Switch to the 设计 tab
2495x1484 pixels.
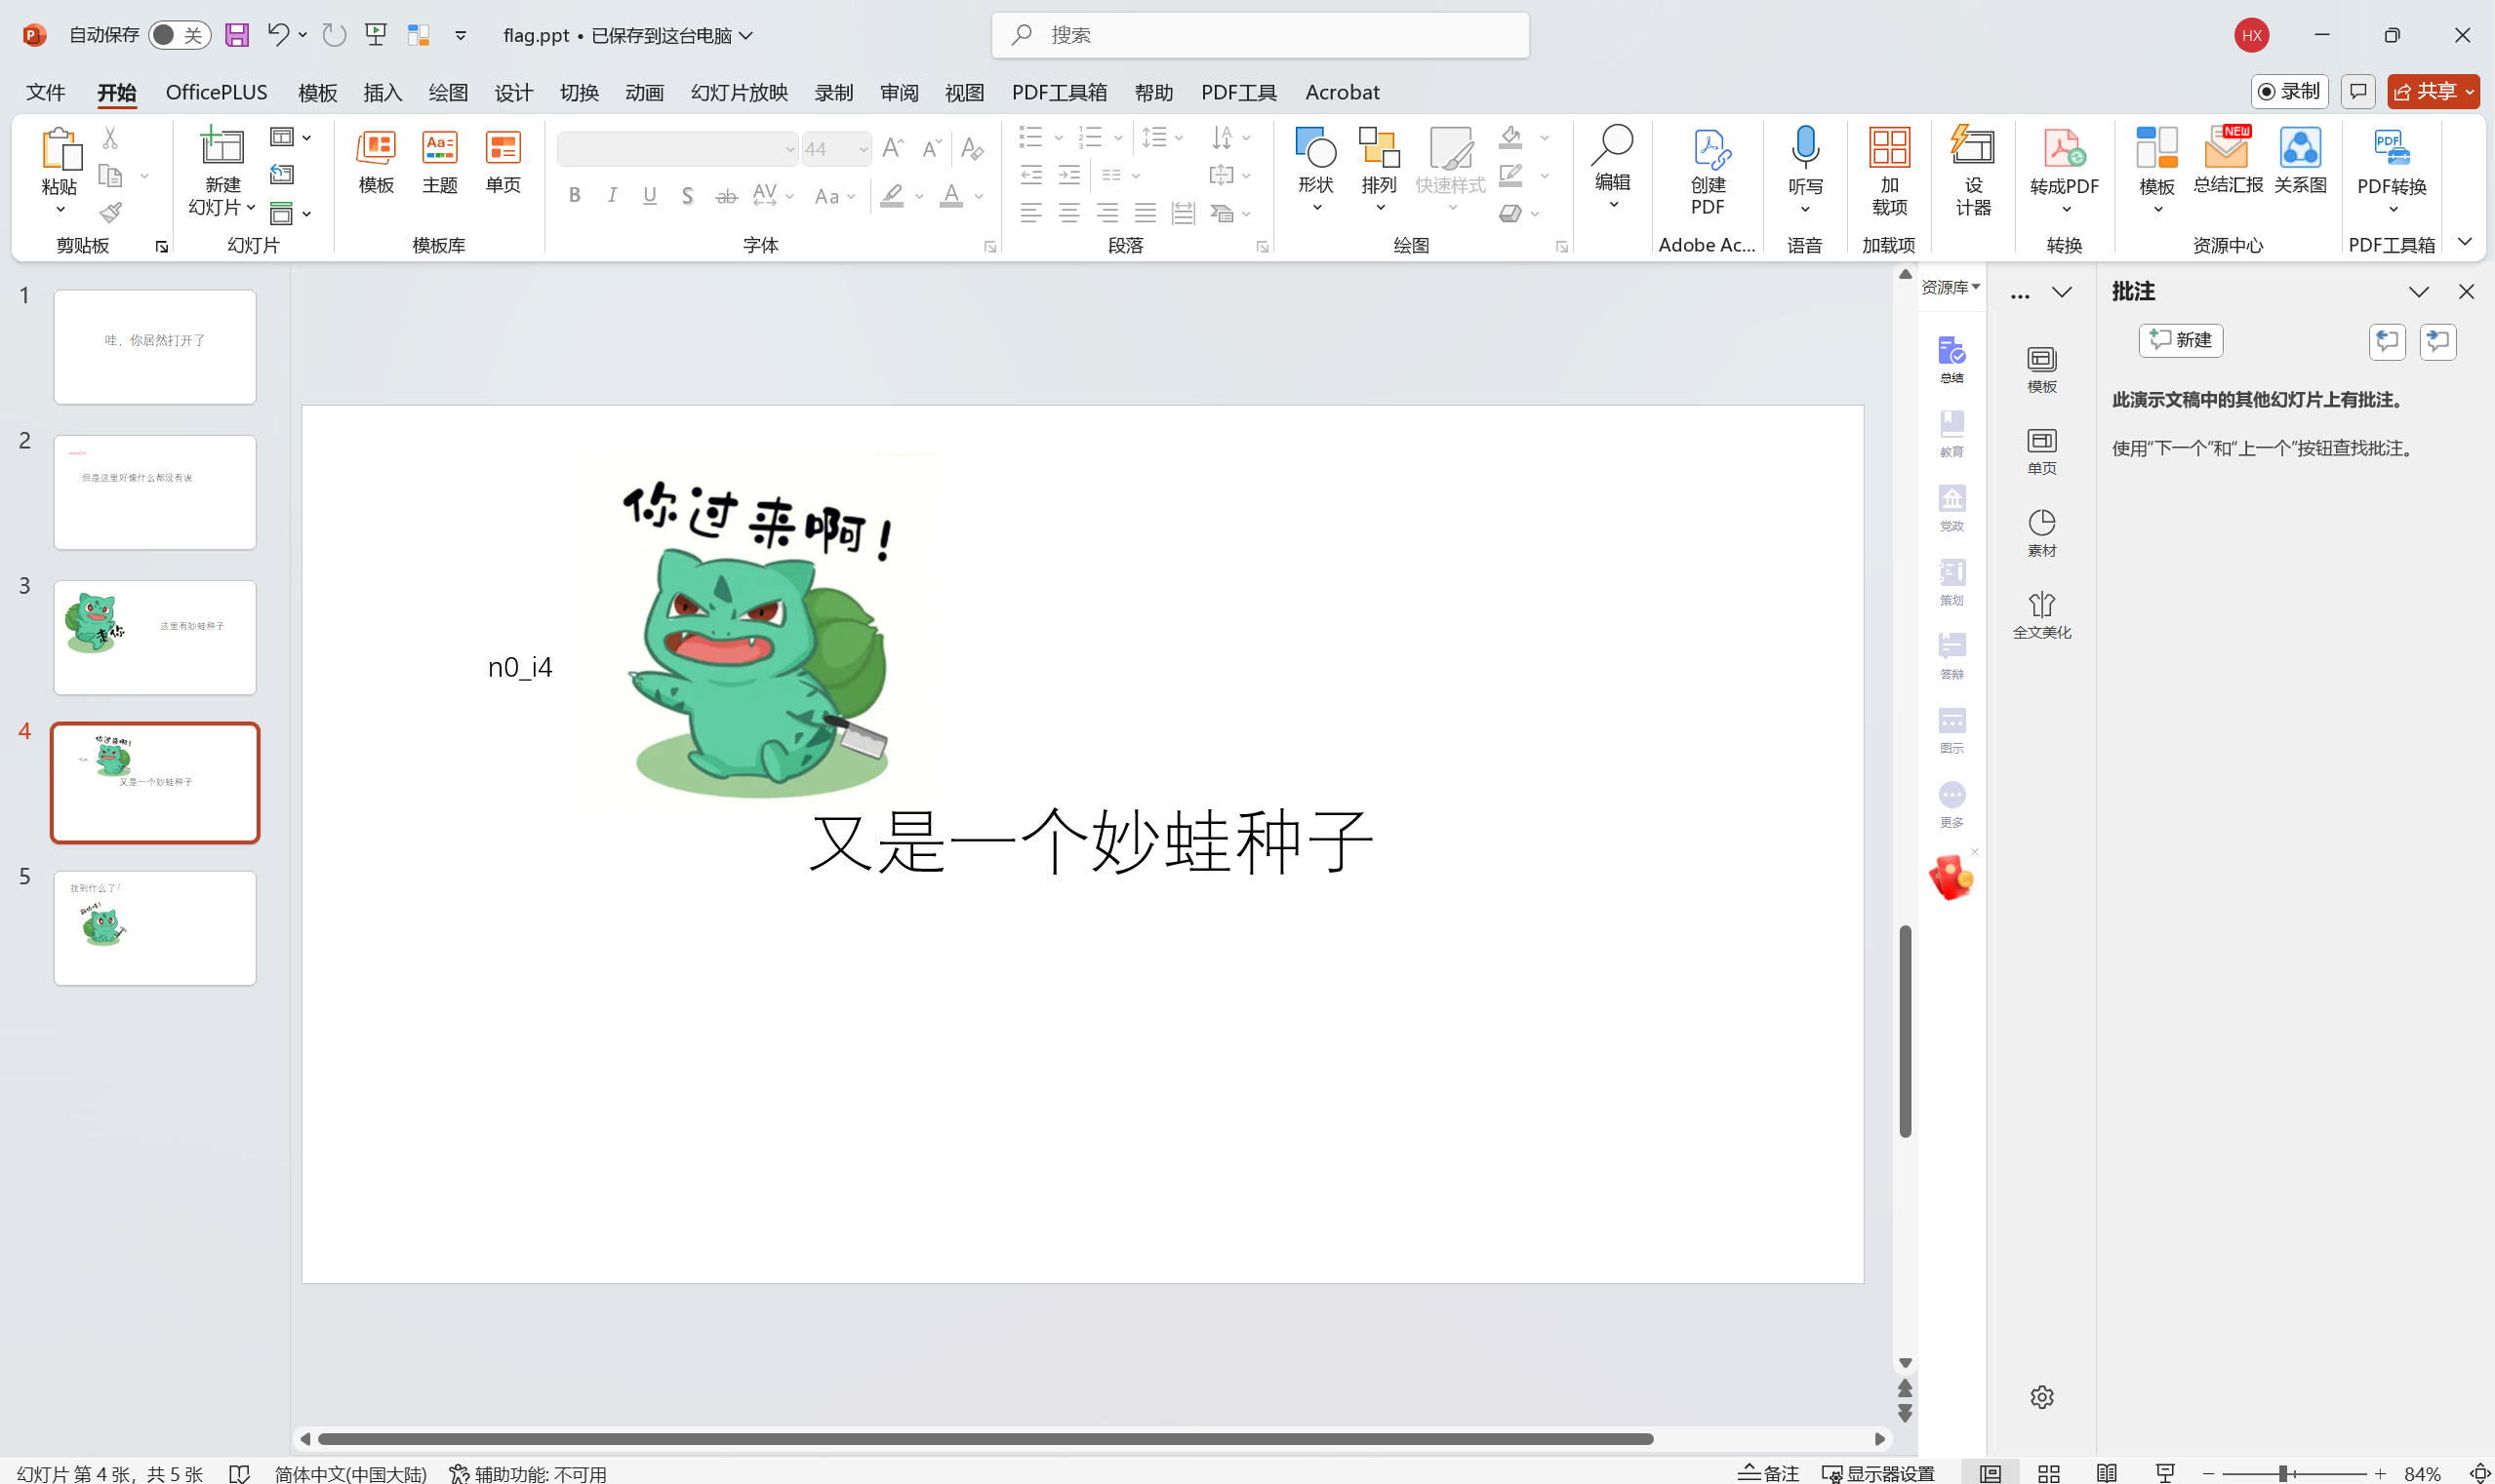(513, 92)
